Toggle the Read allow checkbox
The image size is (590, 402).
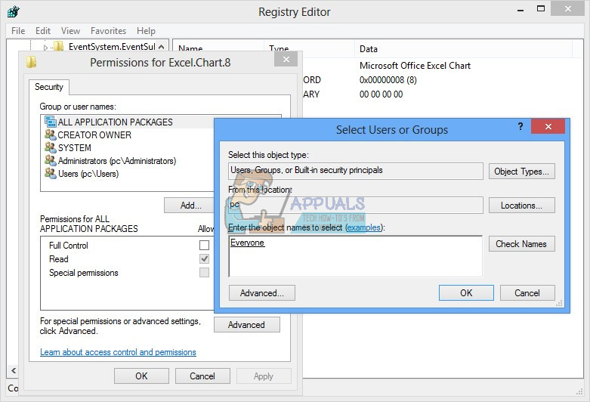coord(204,259)
